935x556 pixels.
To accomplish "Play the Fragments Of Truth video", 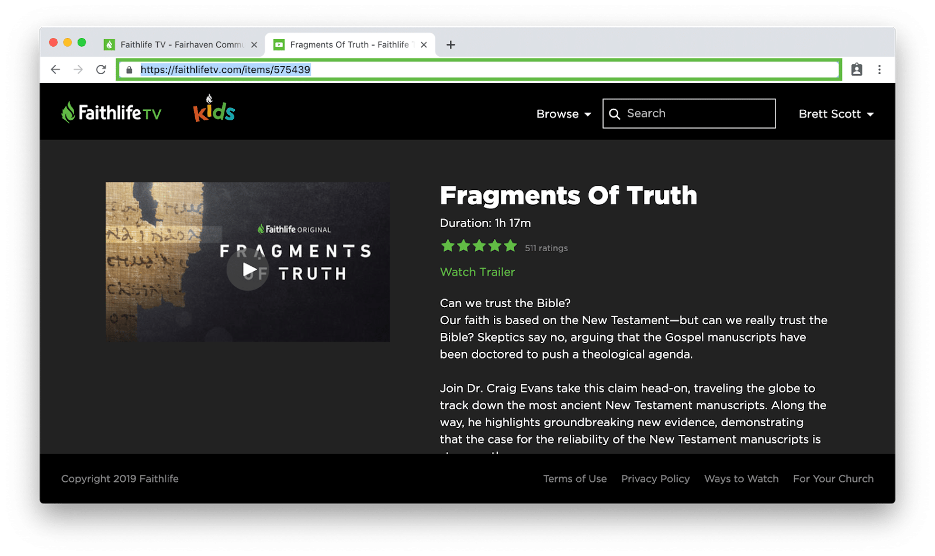I will [248, 269].
